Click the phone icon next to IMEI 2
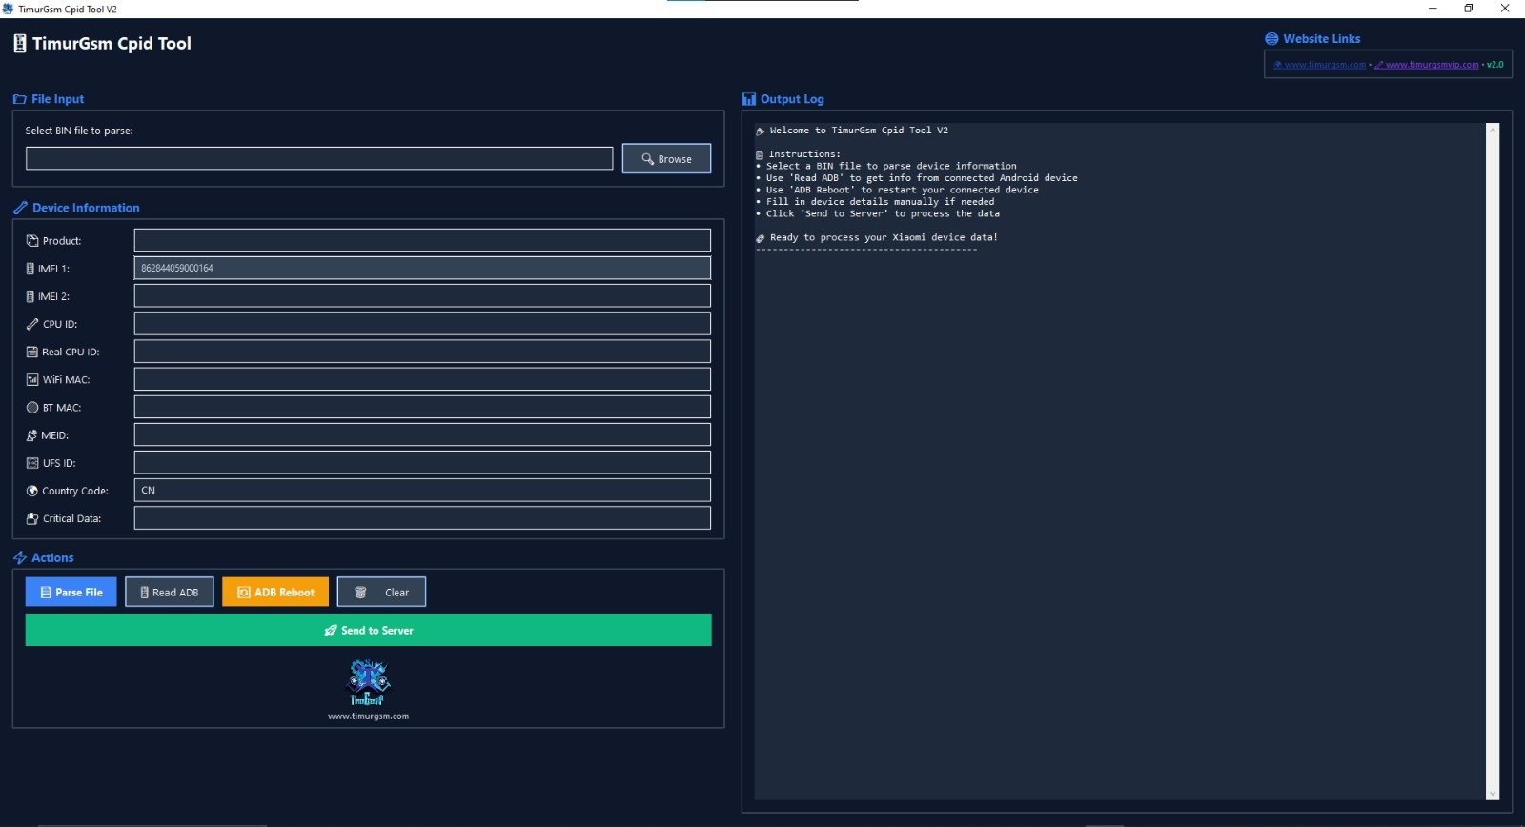Viewport: 1525px width, 827px height. [30, 296]
